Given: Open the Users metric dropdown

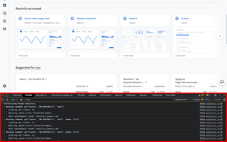Looking at the screenshot, I should tap(23, 79).
